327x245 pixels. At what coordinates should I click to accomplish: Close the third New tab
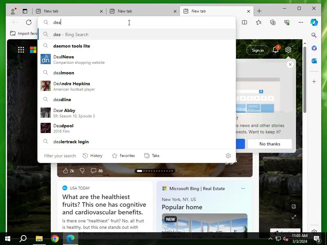click(x=248, y=11)
